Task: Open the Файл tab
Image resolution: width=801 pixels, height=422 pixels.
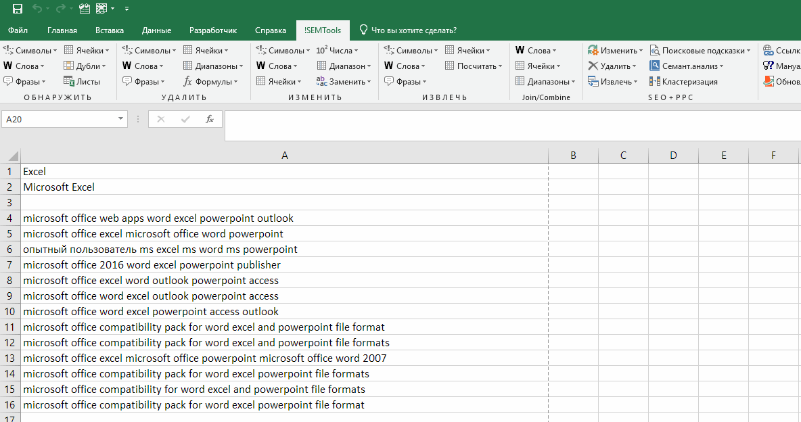Action: tap(18, 30)
